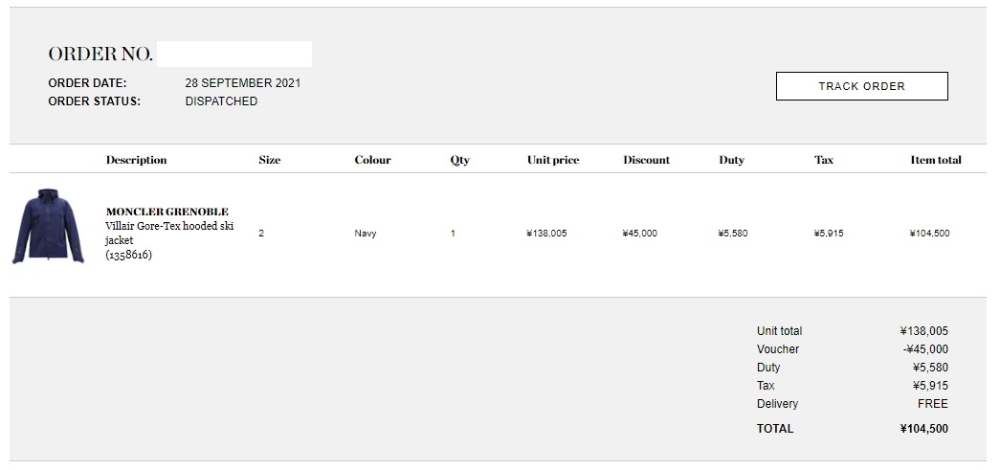Click the Delivery label in summary
Image resolution: width=1000 pixels, height=470 pixels.
pyautogui.click(x=777, y=404)
